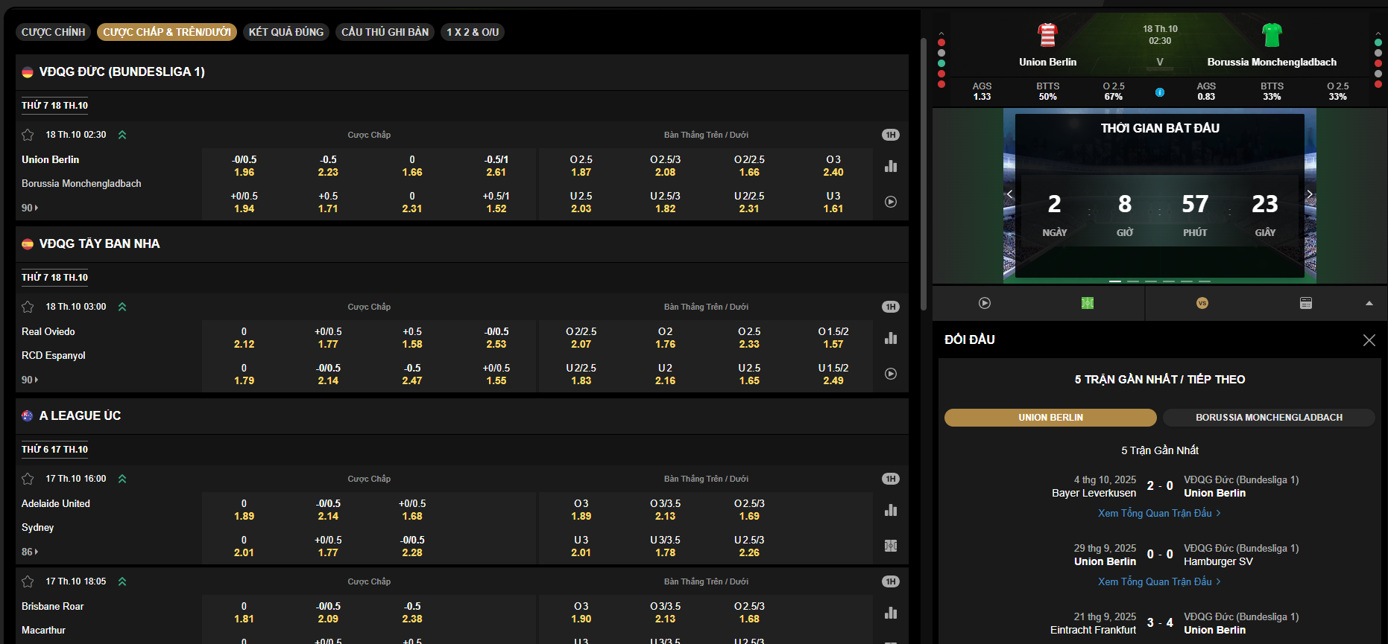Open statistics chart for Union Berlin match

891,166
